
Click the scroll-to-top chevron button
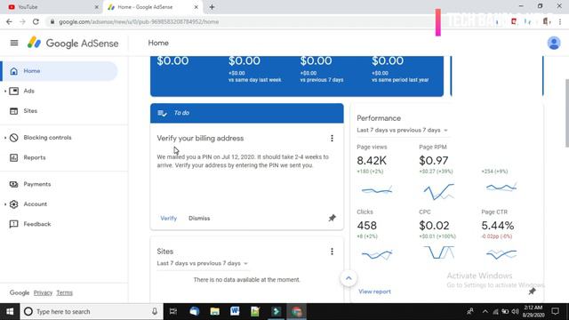tap(349, 278)
